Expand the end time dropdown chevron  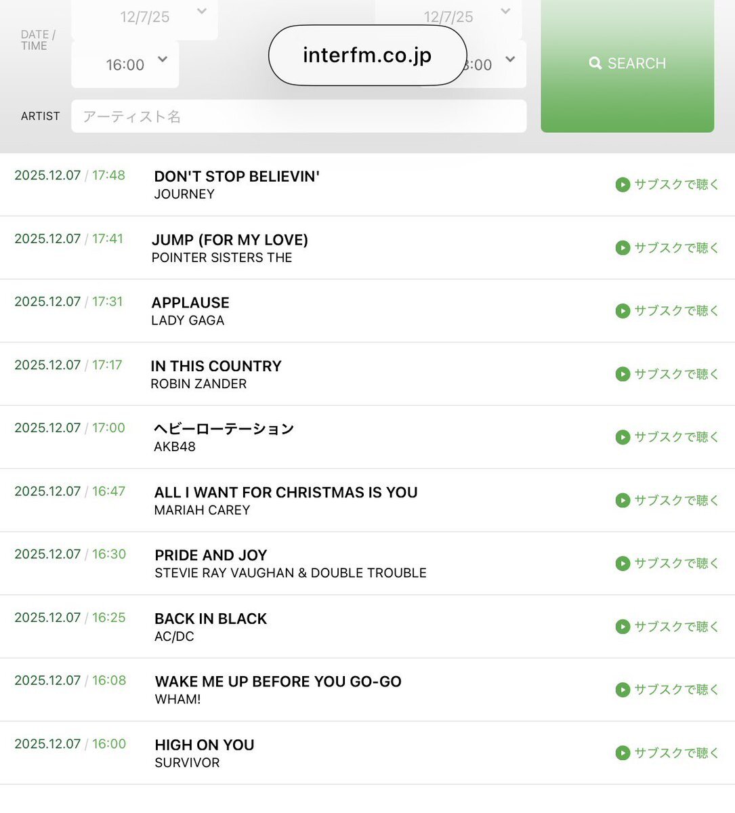coord(510,60)
